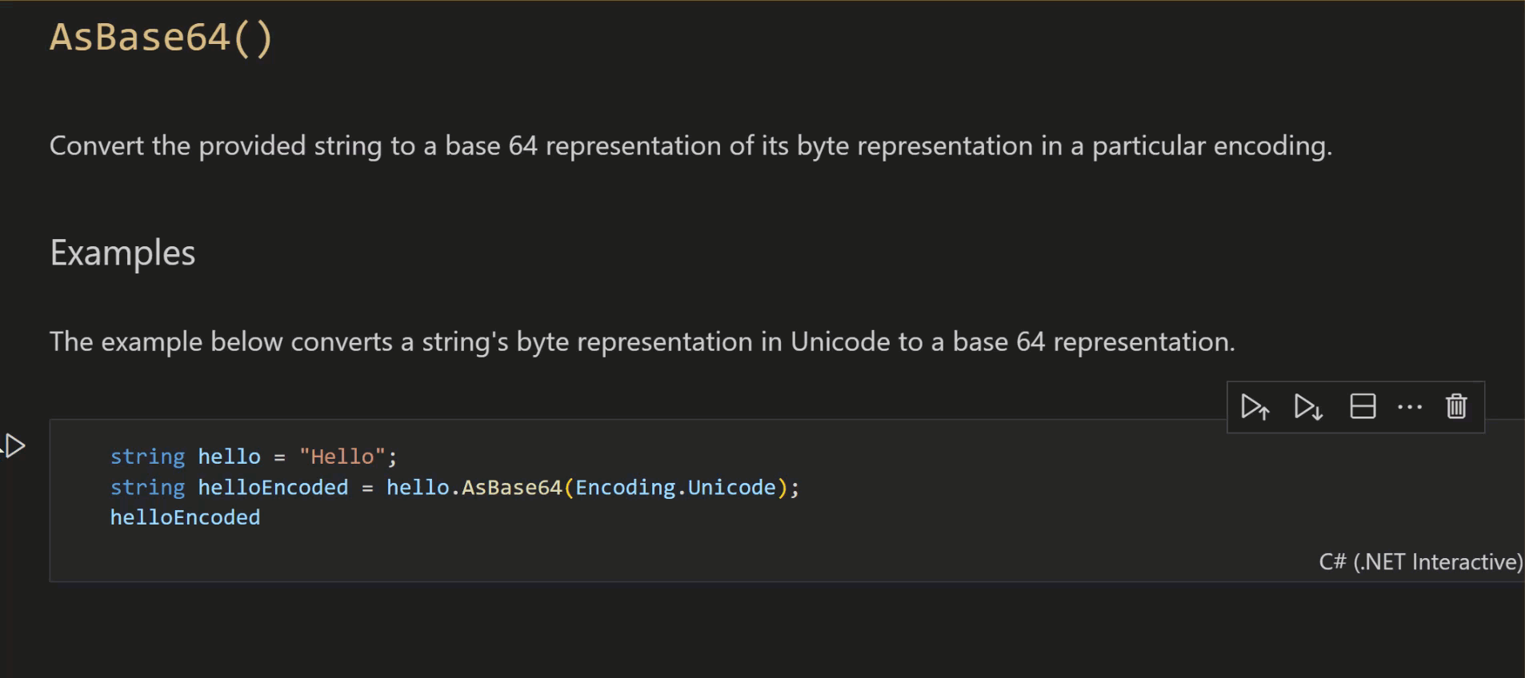Click the first string keyword in code

coord(147,457)
